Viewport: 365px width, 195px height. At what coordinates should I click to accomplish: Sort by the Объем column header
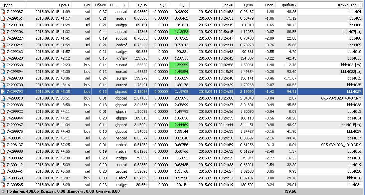pyautogui.click(x=100, y=5)
